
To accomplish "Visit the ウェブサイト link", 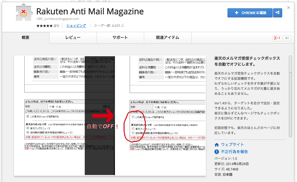I will [x=232, y=145].
